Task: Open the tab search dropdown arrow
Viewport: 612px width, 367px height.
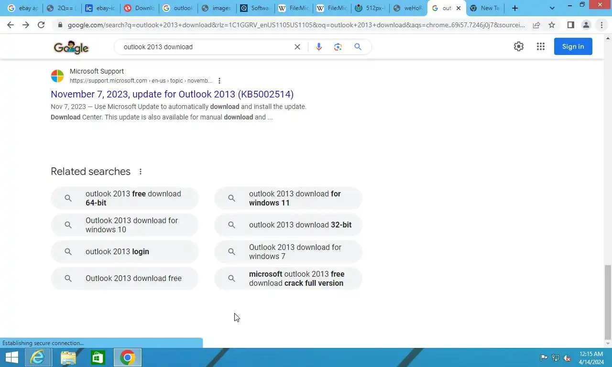Action: click(x=552, y=8)
